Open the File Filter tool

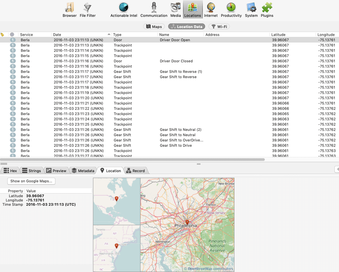tap(87, 9)
